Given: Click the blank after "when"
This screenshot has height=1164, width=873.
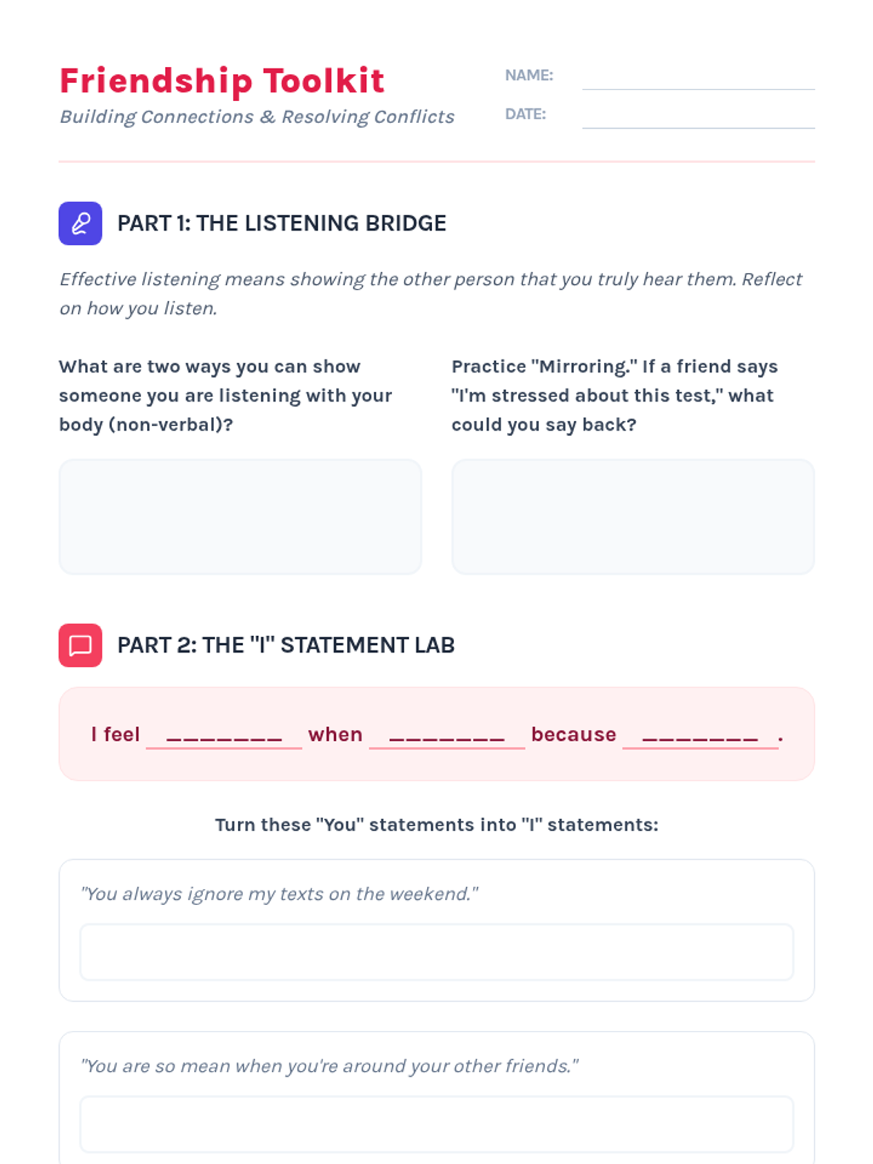Looking at the screenshot, I should [x=447, y=735].
